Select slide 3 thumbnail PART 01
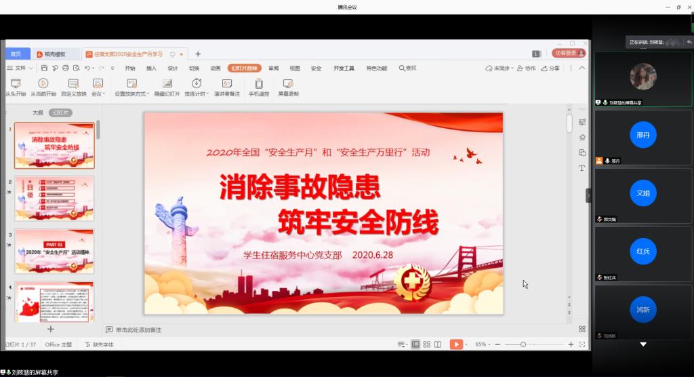The width and height of the screenshot is (694, 377). pyautogui.click(x=54, y=251)
